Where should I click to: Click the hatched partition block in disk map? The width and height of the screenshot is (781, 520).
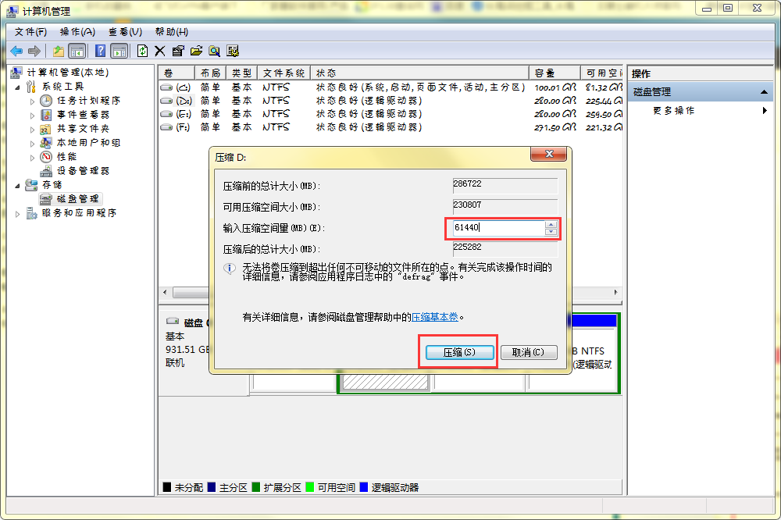pos(386,382)
